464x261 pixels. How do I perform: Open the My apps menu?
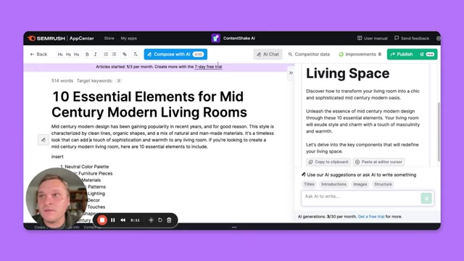click(129, 38)
